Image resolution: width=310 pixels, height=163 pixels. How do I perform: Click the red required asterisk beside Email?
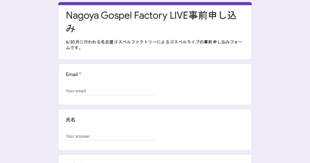click(80, 74)
